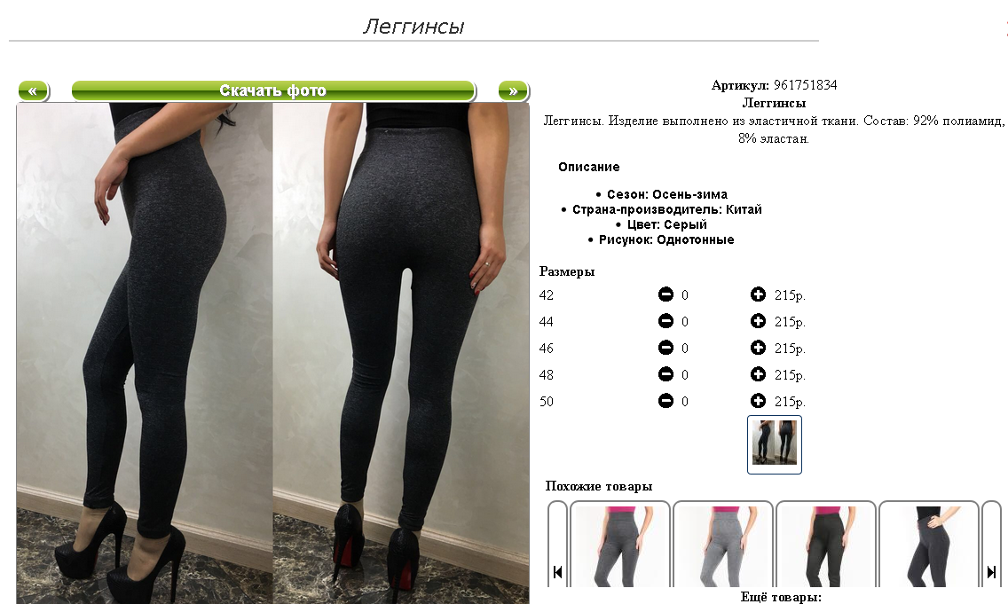Screen dimensions: 1008x604
Task: Go to previous photo with « button
Action: 33,90
